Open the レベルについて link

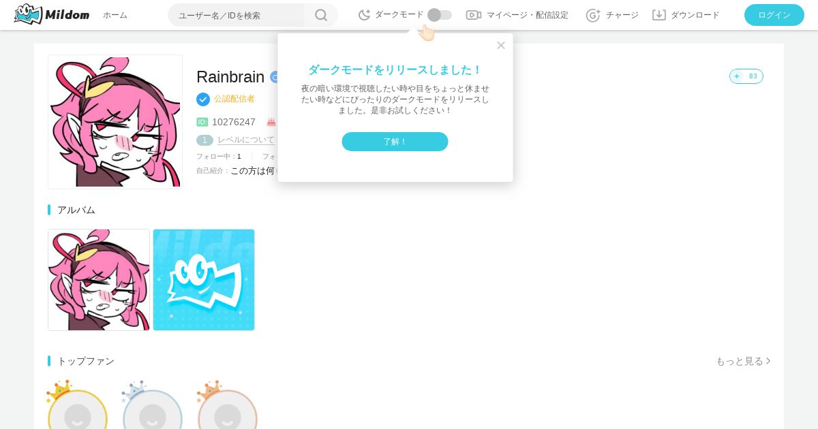[246, 140]
